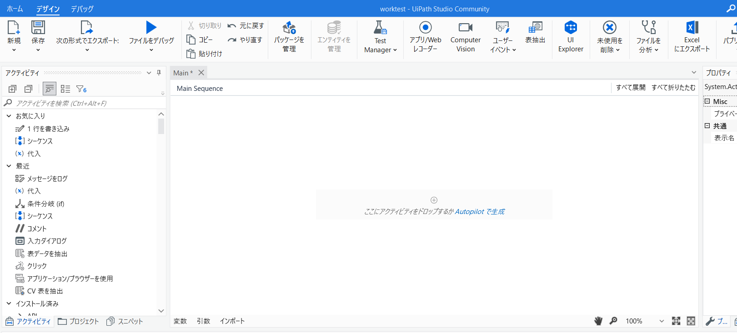Switch to ホーム ribbon tab
The height and width of the screenshot is (333, 737).
(15, 9)
